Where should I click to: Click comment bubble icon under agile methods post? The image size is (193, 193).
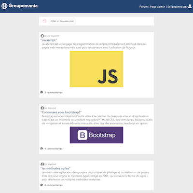[41, 185]
